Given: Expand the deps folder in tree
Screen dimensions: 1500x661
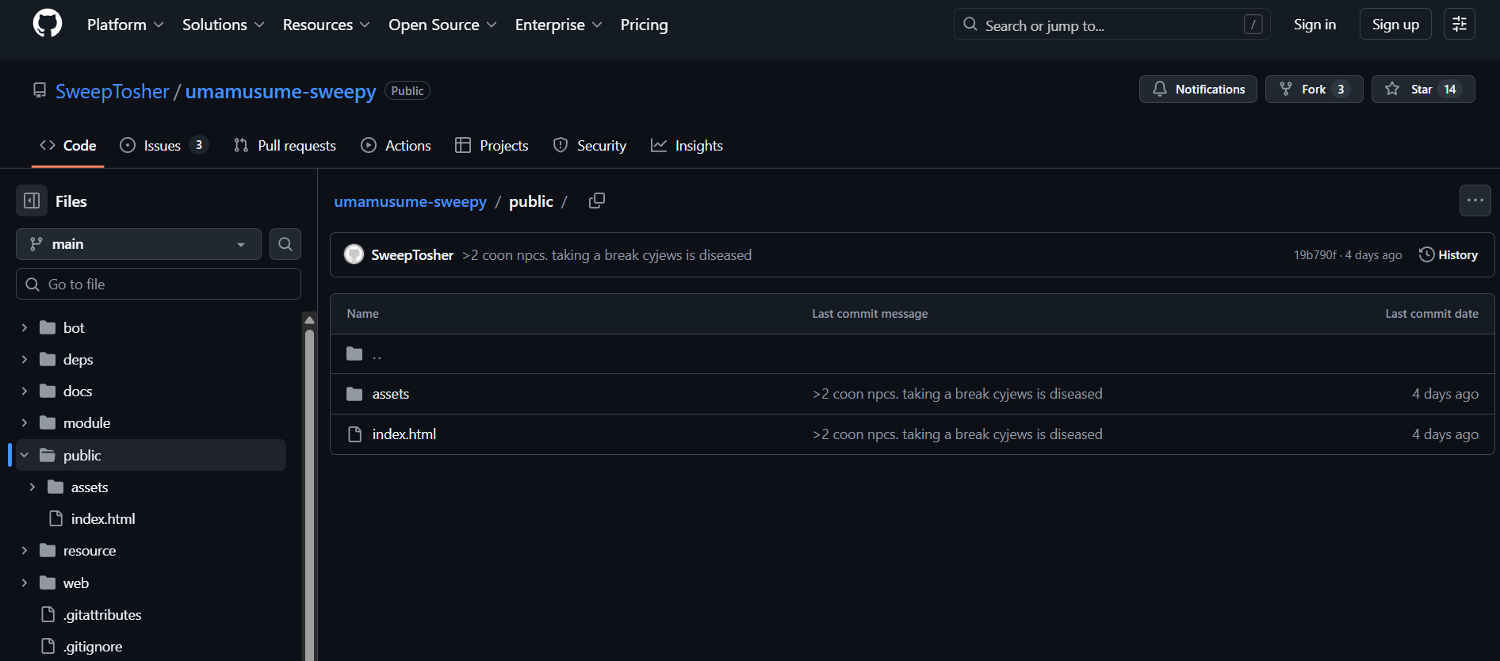Looking at the screenshot, I should tap(25, 359).
